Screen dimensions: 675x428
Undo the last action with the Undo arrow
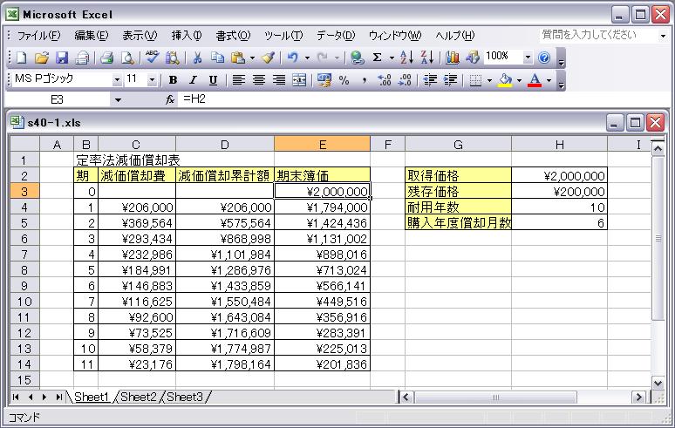coord(293,58)
